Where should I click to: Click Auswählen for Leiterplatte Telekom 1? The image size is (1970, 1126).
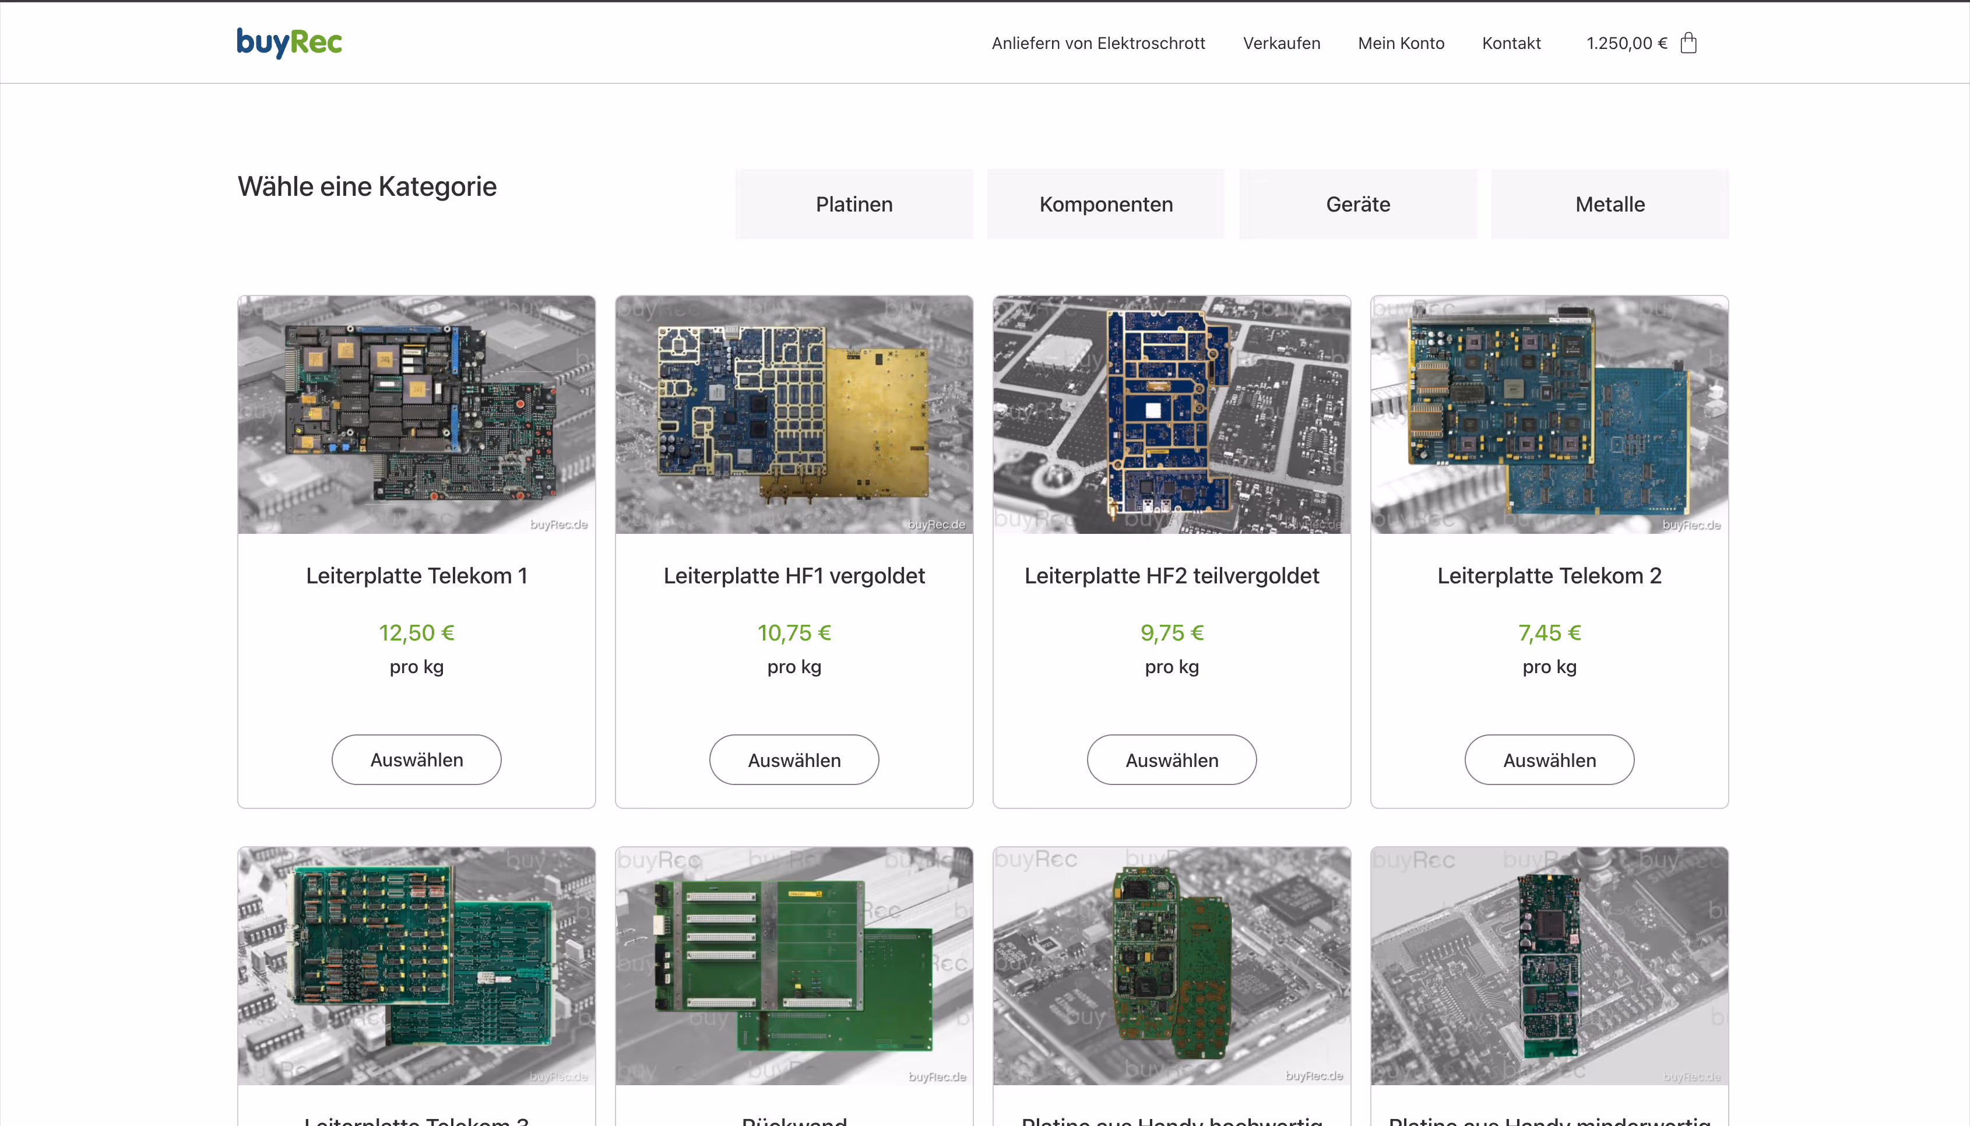[417, 759]
